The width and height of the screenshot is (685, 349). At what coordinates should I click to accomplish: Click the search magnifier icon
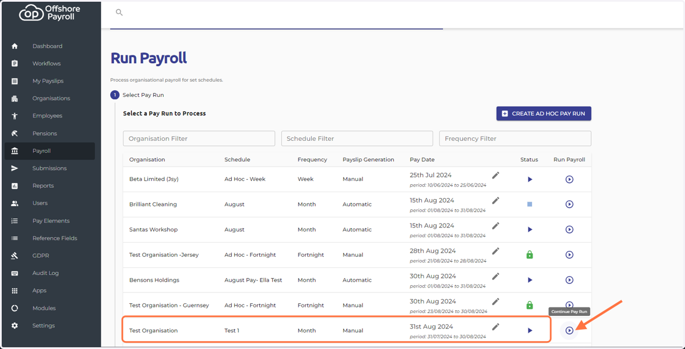(x=119, y=12)
